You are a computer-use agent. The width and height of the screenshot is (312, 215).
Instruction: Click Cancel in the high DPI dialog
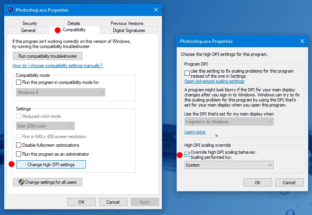pyautogui.click(x=289, y=183)
